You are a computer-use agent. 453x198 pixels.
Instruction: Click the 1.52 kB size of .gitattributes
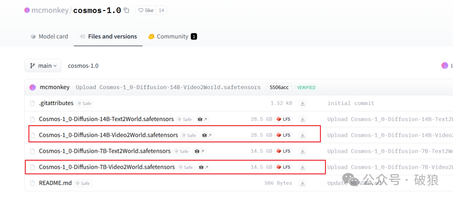tap(281, 103)
